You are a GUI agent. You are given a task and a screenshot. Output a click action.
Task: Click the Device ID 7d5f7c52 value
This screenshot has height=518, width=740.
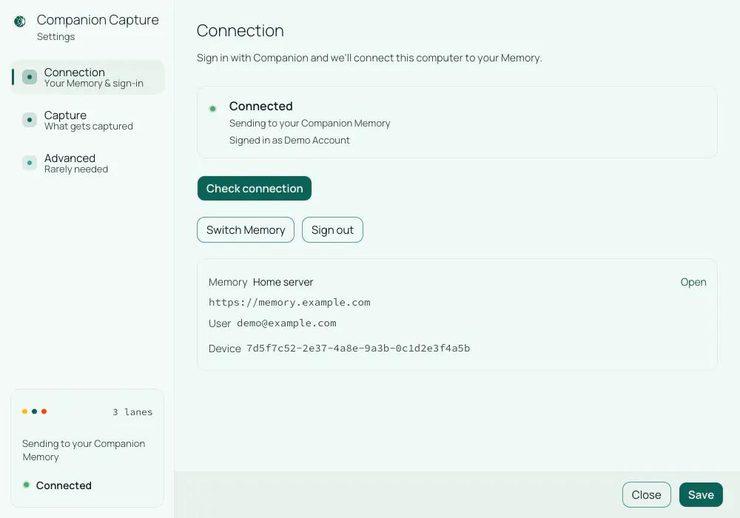click(358, 348)
